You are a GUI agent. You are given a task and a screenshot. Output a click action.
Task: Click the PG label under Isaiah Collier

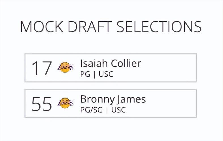[85, 74]
